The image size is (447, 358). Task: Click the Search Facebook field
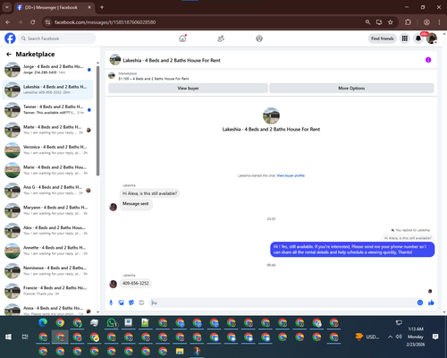click(x=57, y=38)
